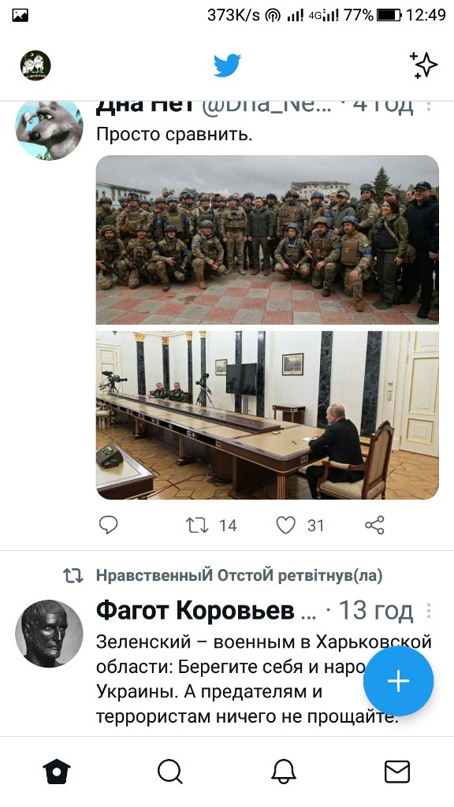Open more options menu for Фагот Коровьев tweet

click(x=429, y=611)
